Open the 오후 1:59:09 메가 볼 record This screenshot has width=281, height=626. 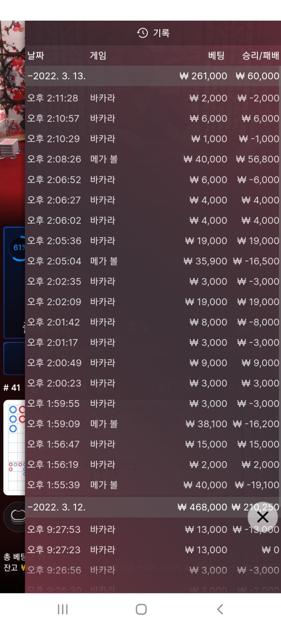(x=153, y=424)
